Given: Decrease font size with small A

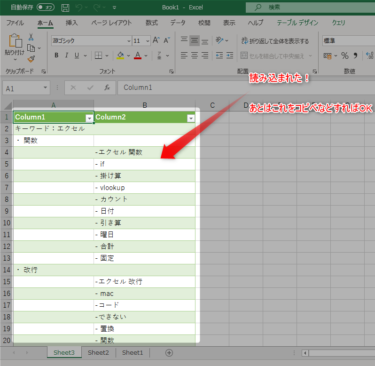Looking at the screenshot, I should click(x=167, y=40).
